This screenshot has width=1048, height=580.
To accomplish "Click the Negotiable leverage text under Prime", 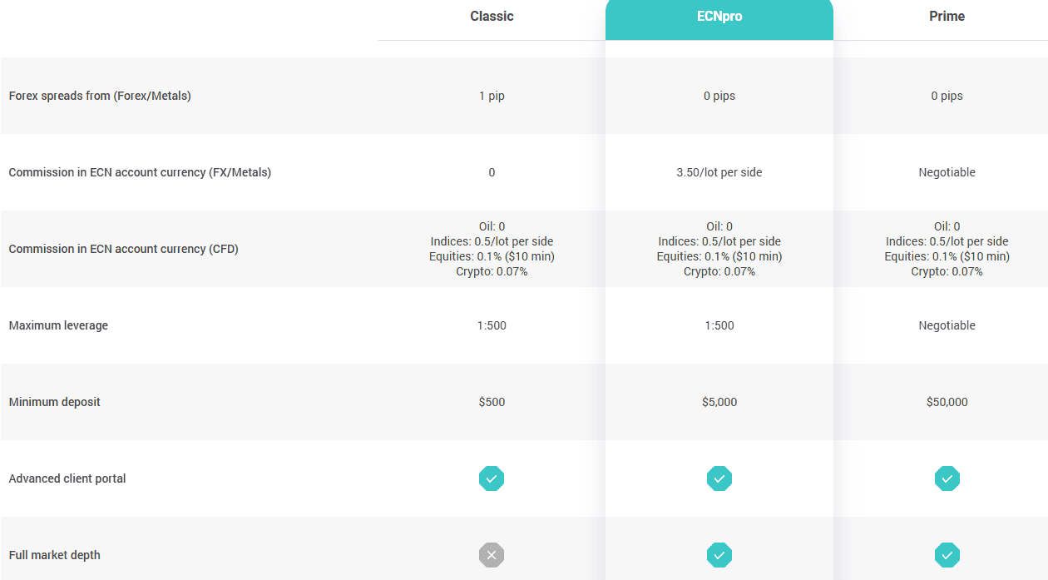I will point(947,325).
